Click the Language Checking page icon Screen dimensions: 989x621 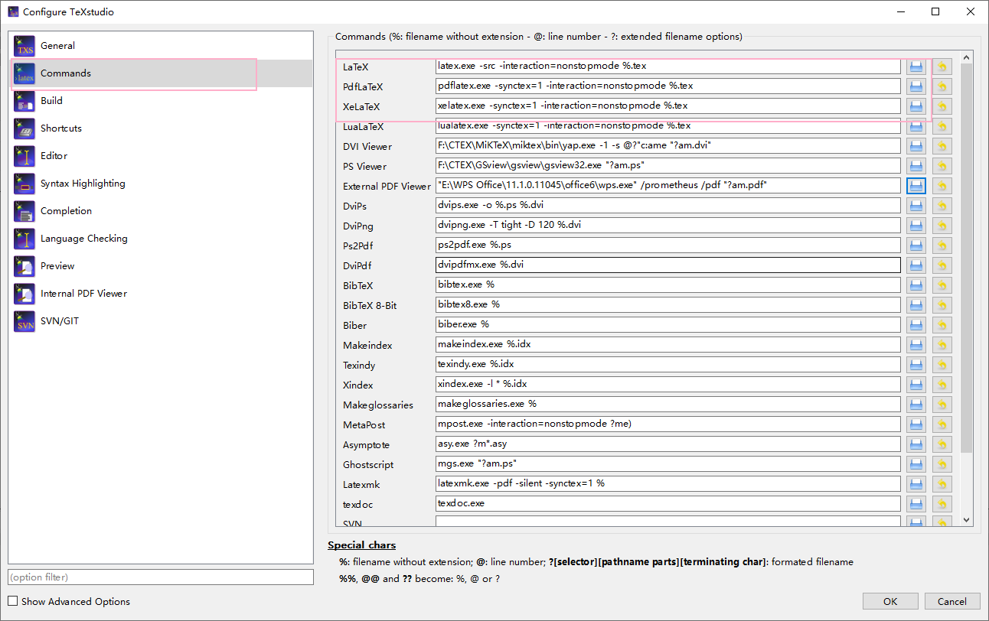point(24,239)
